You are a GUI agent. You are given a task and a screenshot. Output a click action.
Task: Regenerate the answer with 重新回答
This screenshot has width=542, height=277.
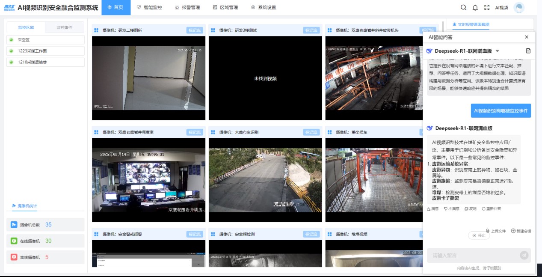(x=491, y=209)
